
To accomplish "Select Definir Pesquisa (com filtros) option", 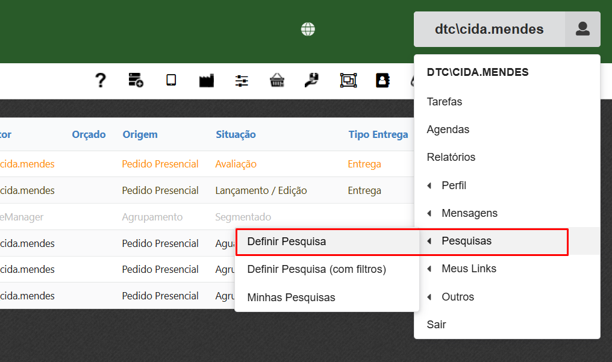I will pos(316,269).
